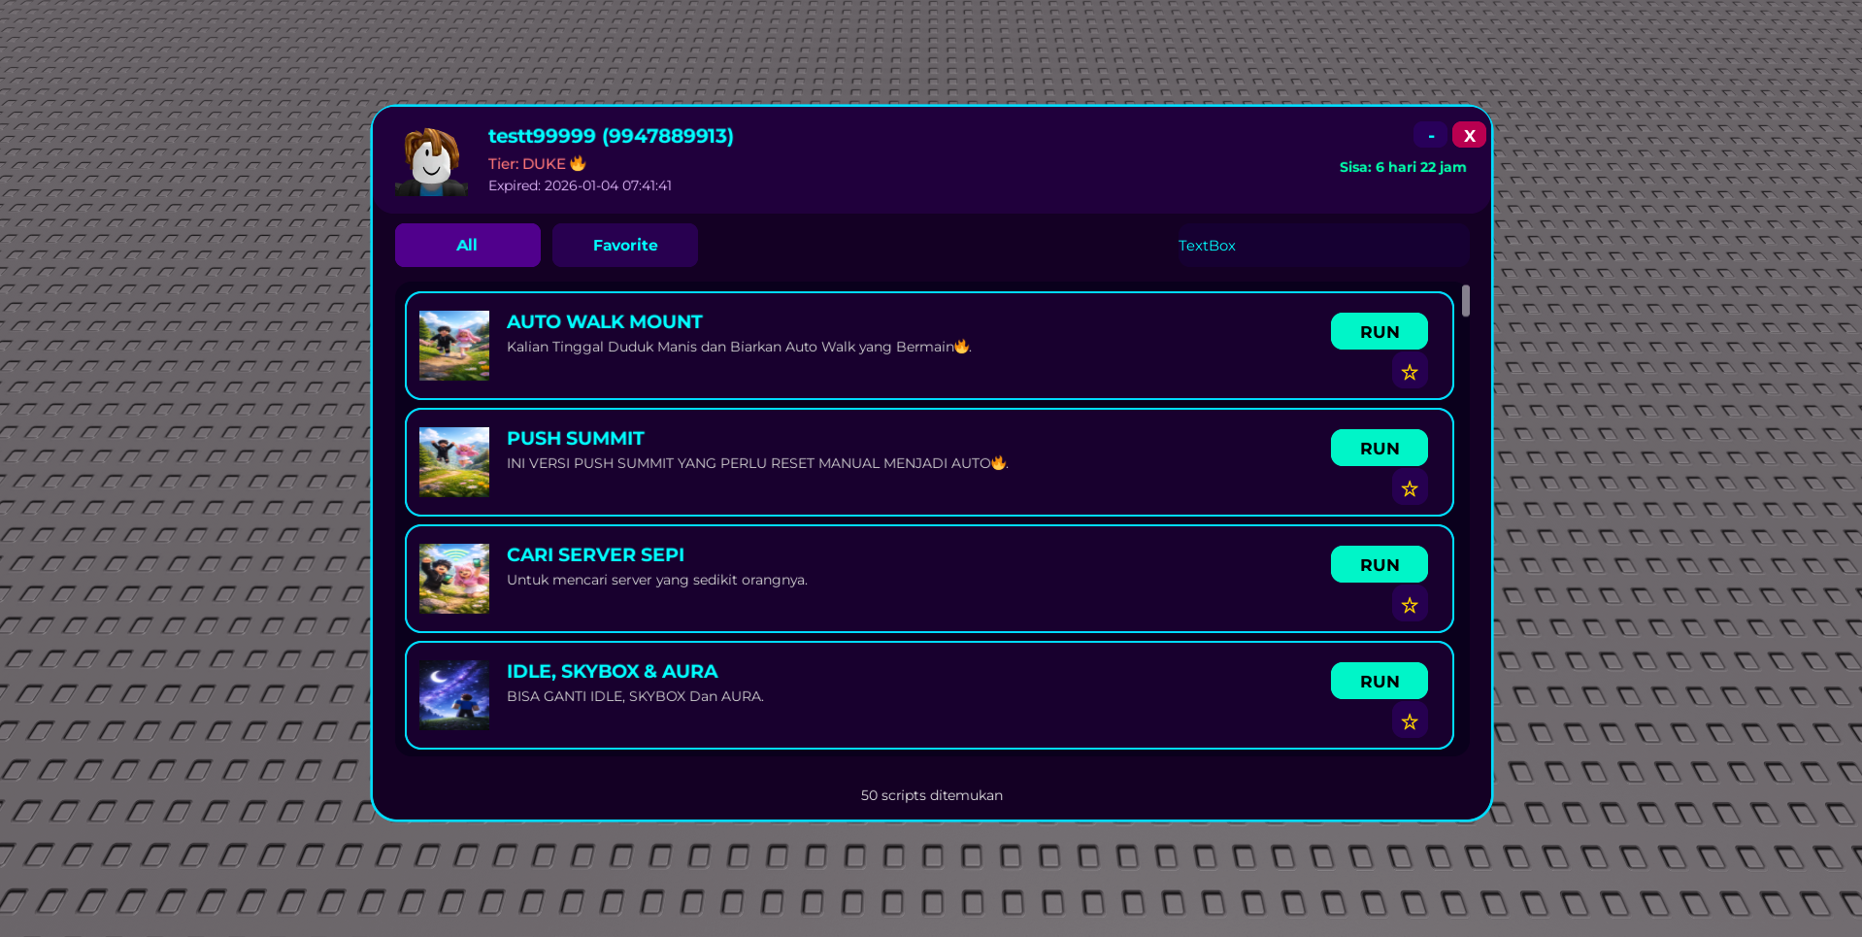Click the user avatar picture

click(x=432, y=161)
